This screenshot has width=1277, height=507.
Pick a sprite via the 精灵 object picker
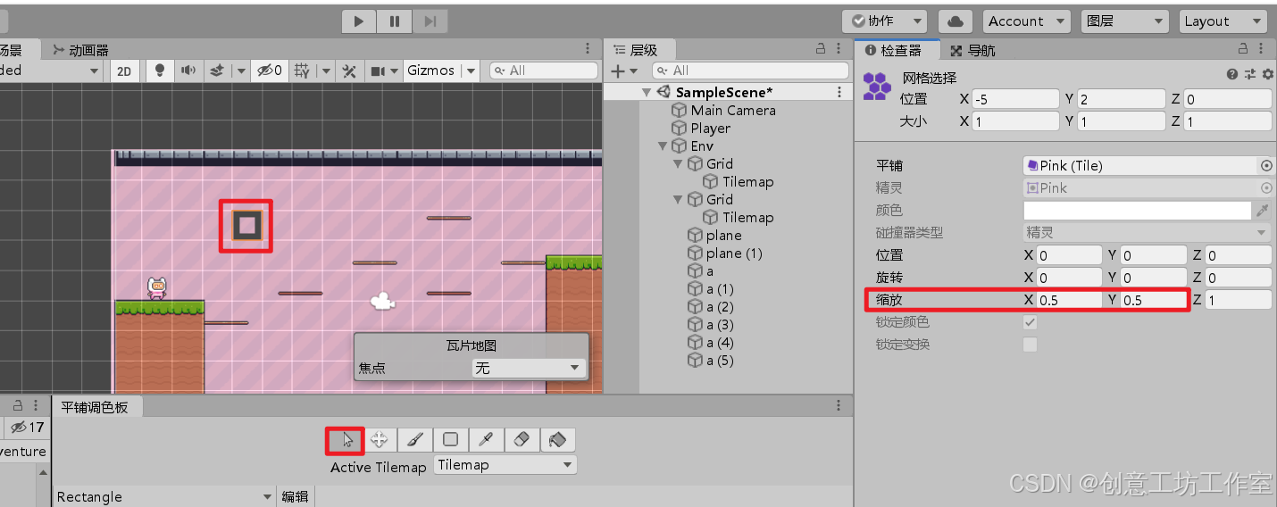click(x=1266, y=188)
